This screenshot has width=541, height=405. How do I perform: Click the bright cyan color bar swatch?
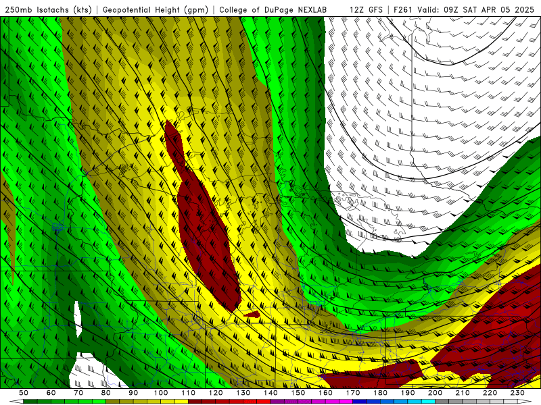click(428, 402)
